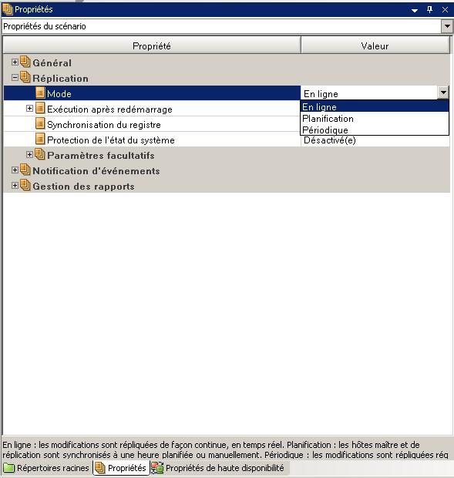Viewport: 454px width, 478px height.
Task: Expand the Général property group
Action: (15, 62)
